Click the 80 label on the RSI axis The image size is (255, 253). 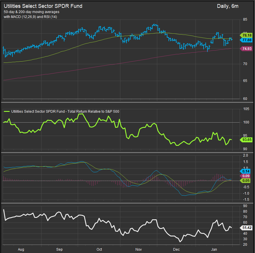245,211
